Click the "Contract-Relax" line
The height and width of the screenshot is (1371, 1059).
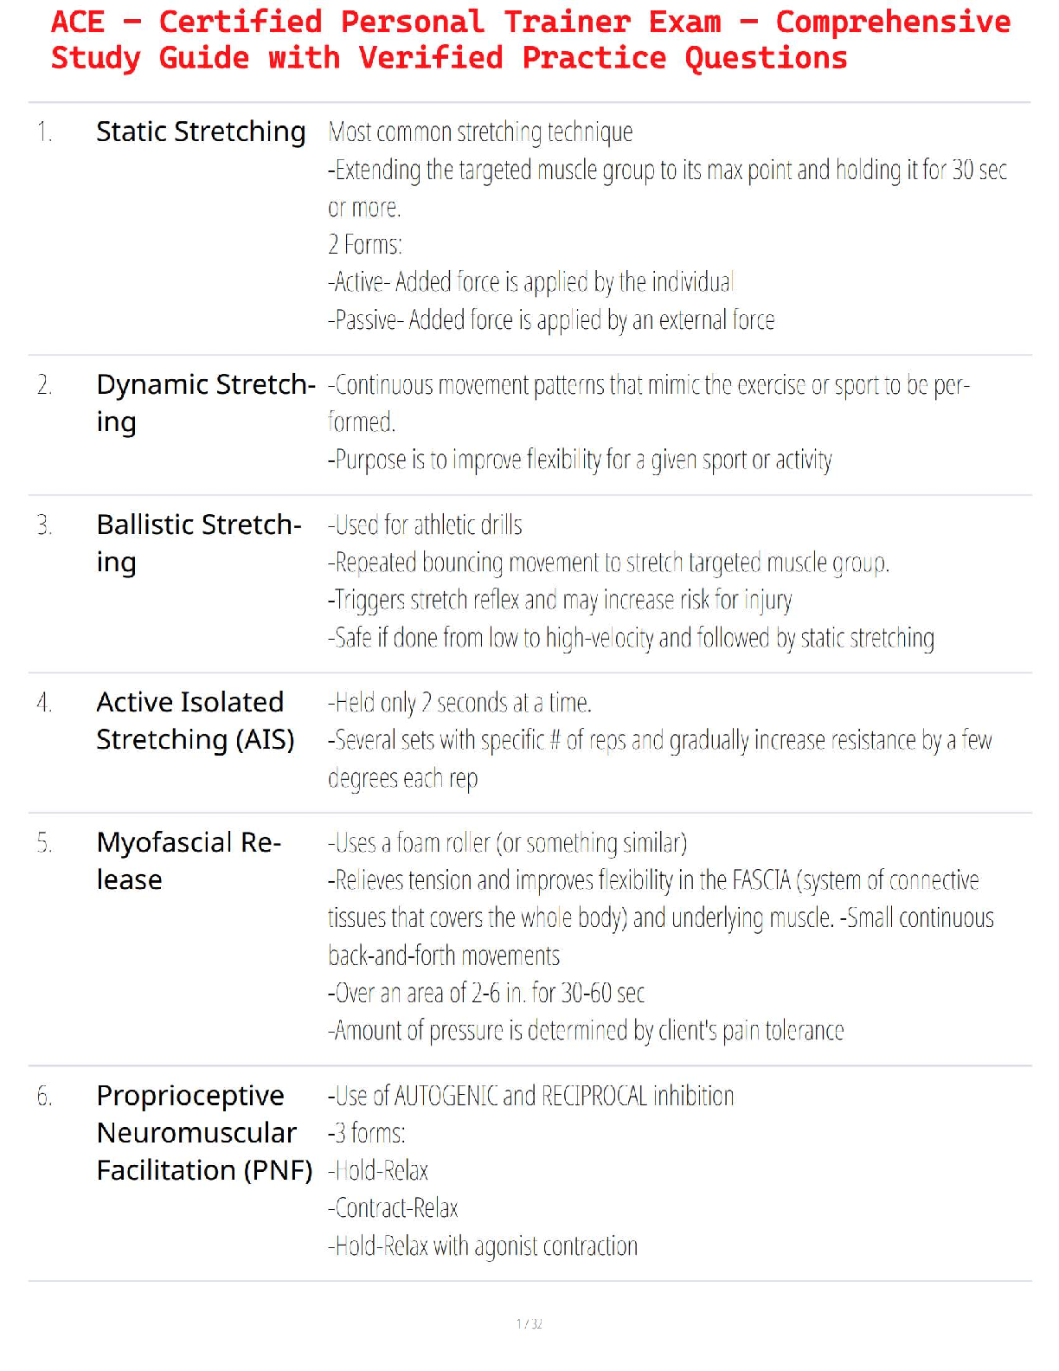pos(393,1208)
